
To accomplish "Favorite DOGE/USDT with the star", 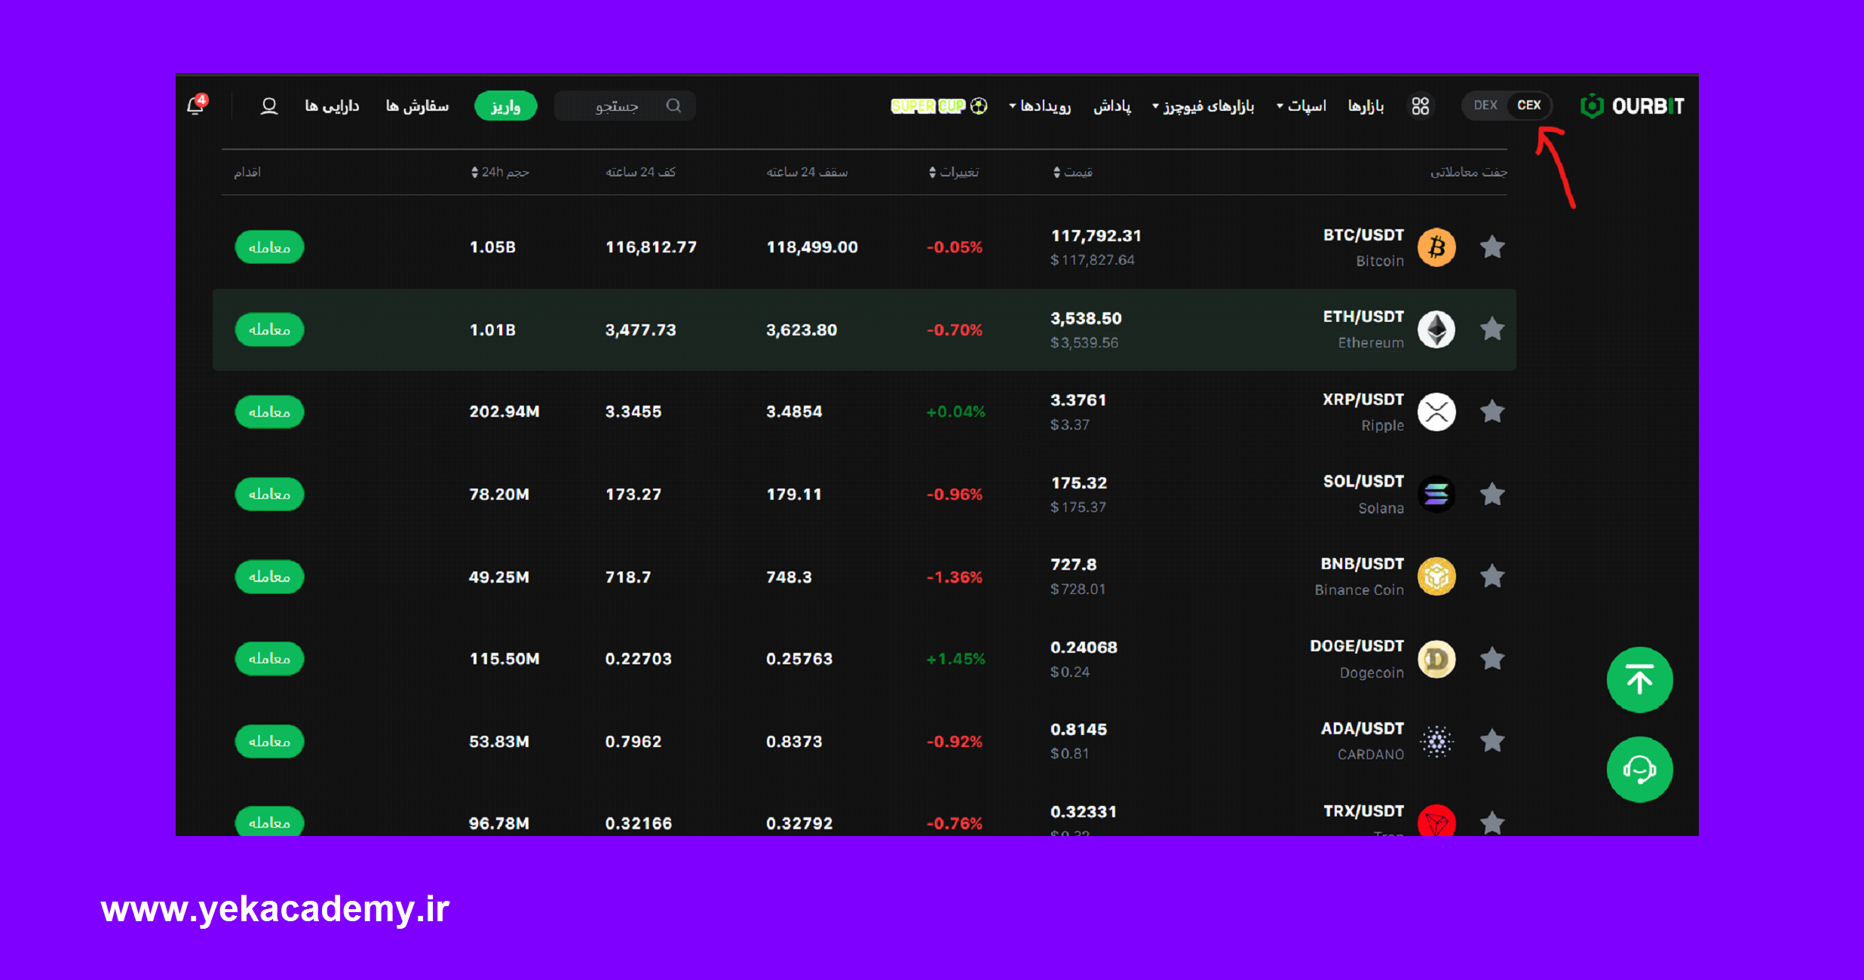I will coord(1492,659).
